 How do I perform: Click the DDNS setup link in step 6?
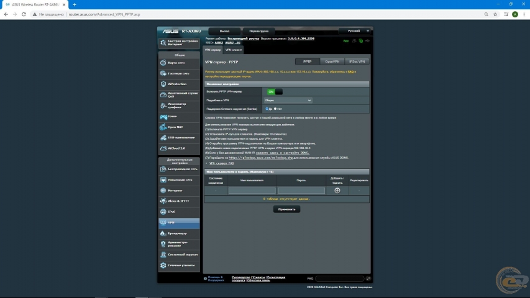282,153
